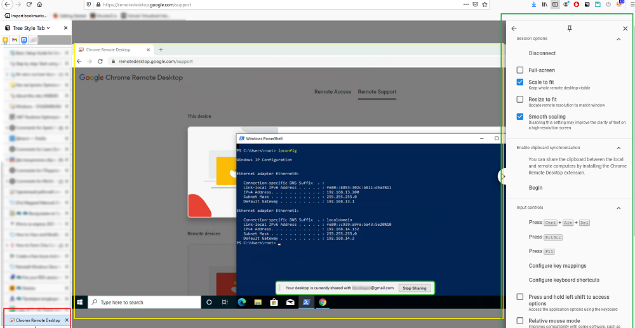Bookmark this page with the star

point(485,5)
